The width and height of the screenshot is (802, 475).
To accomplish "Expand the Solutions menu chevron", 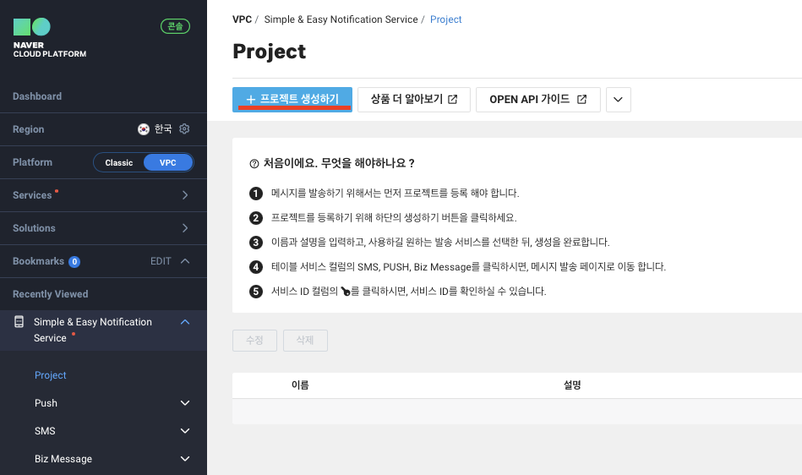I will (185, 228).
